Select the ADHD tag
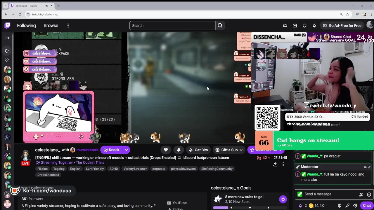 (114, 169)
